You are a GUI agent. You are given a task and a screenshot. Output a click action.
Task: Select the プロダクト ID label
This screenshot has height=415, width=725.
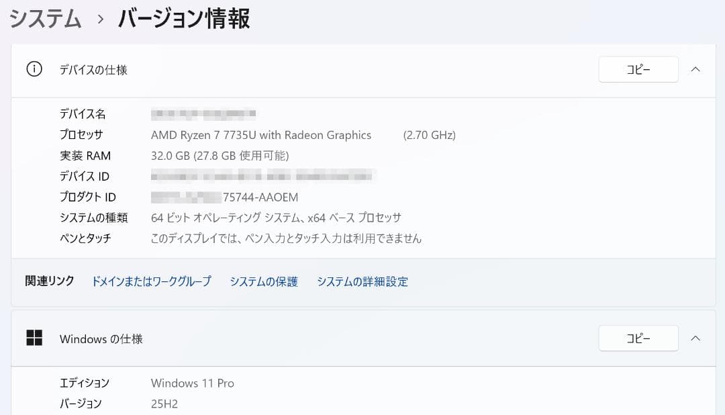tap(87, 197)
